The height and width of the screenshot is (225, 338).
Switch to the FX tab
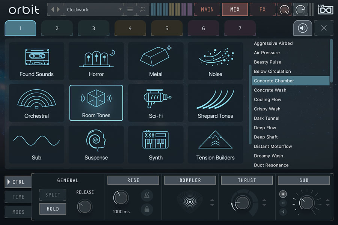(263, 9)
